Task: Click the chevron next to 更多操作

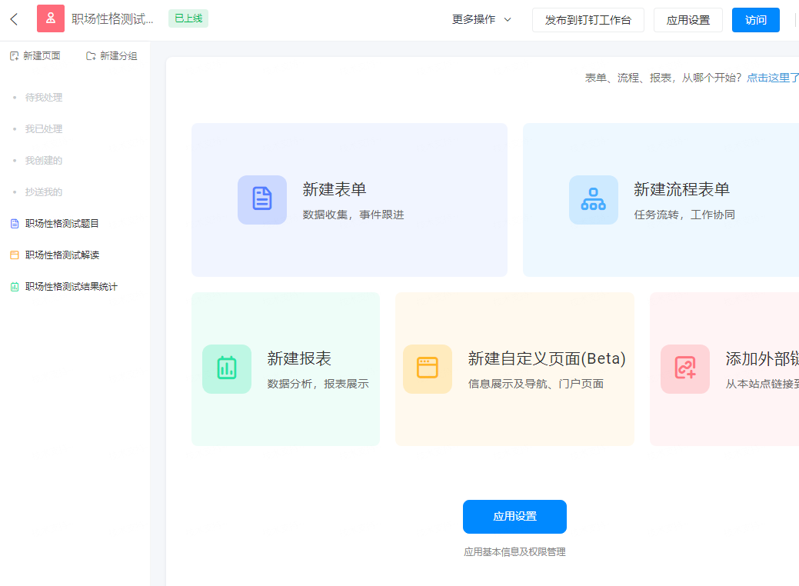Action: point(508,20)
